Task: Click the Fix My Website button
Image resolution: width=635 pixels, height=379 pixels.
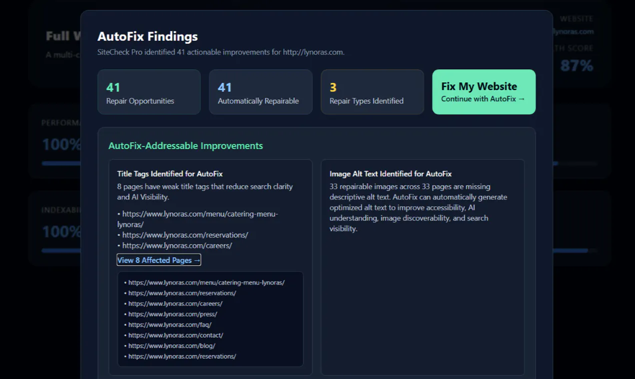Action: coord(484,92)
